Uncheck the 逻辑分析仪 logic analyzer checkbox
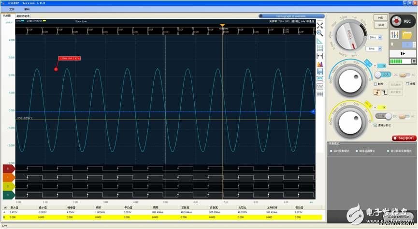This screenshot has width=418, height=229. pos(376,125)
